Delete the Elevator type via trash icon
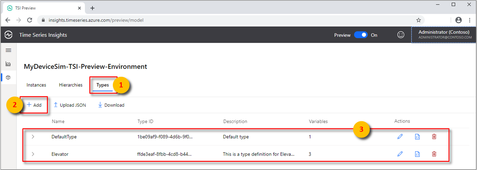Image resolution: width=477 pixels, height=170 pixels. coord(434,154)
